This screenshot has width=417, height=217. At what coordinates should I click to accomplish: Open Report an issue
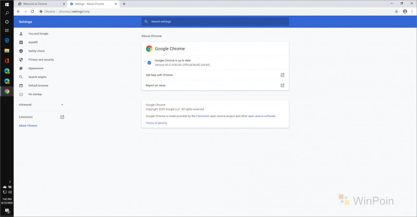click(215, 85)
